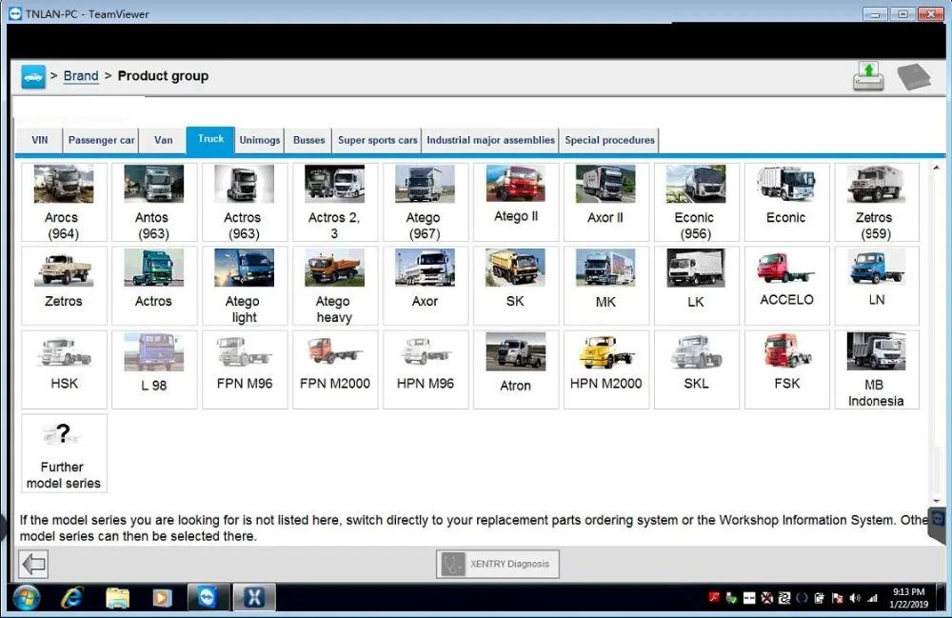Click the volume speaker tray icon

click(x=855, y=599)
